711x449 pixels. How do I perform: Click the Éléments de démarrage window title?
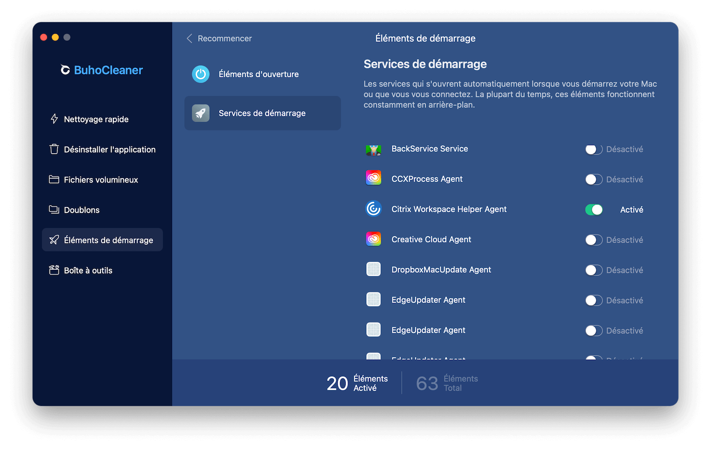(425, 38)
